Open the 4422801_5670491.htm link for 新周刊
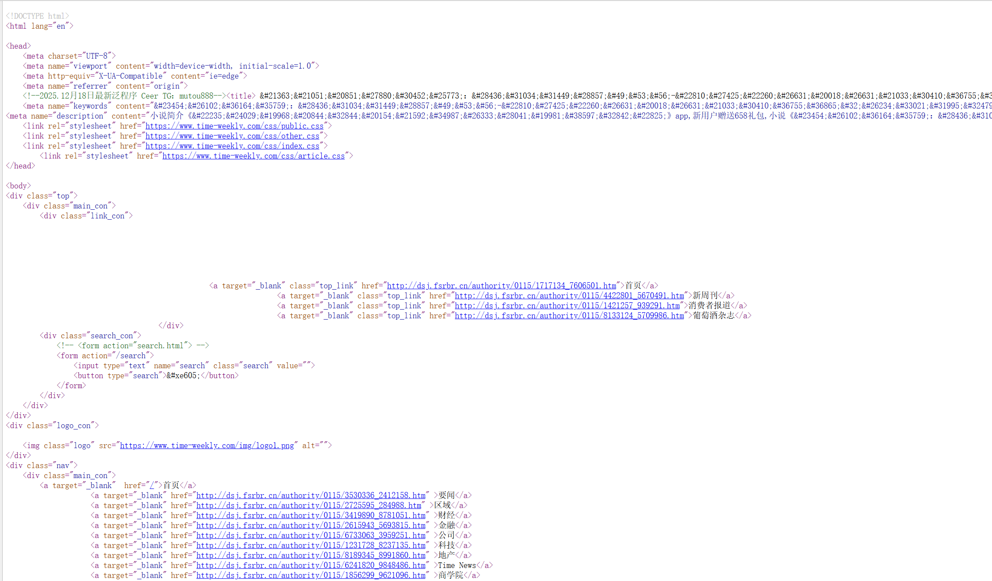This screenshot has width=992, height=581. coord(569,296)
